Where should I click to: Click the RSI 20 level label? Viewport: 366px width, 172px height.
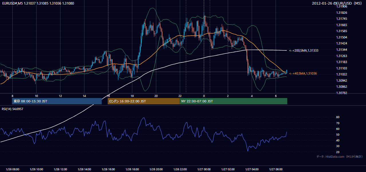click(338, 152)
